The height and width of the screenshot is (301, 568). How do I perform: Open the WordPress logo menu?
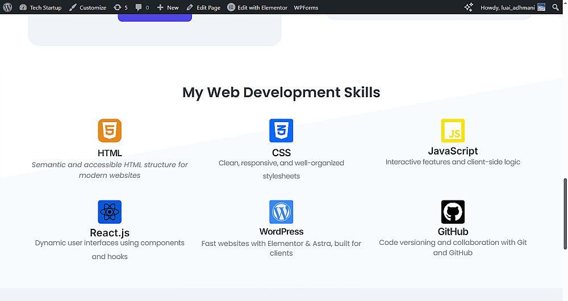point(7,7)
